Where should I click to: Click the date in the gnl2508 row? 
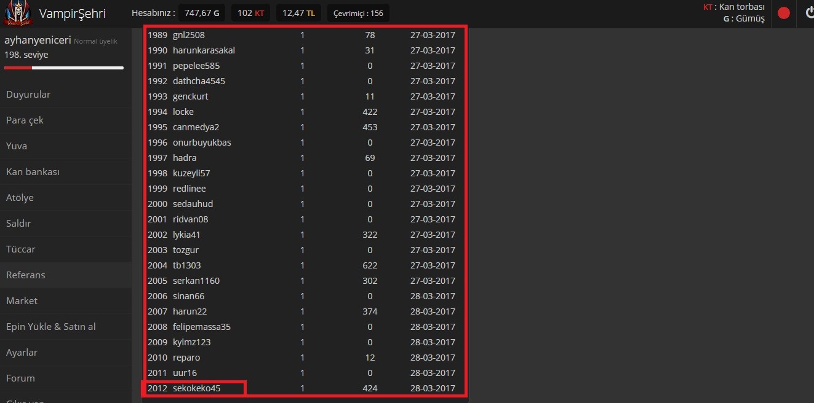433,35
